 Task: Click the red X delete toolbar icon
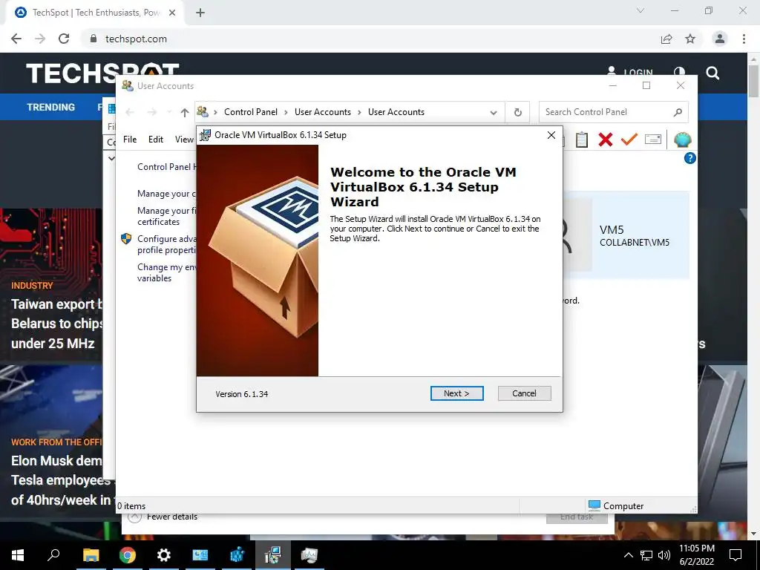(605, 140)
